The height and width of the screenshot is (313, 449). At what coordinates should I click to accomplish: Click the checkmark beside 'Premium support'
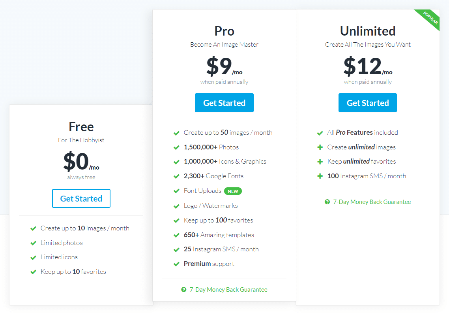coord(176,264)
